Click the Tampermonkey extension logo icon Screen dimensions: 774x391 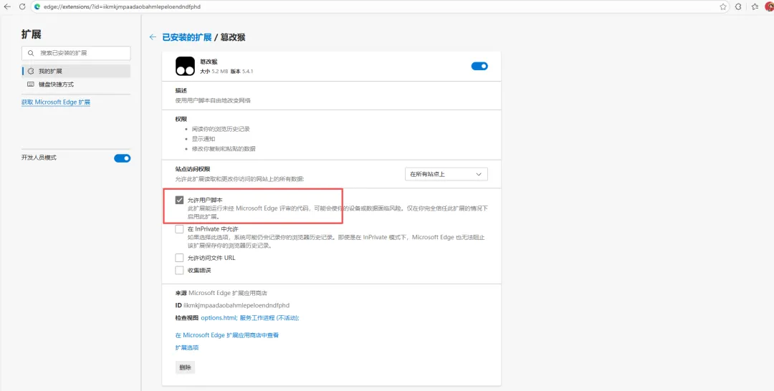pyautogui.click(x=185, y=66)
